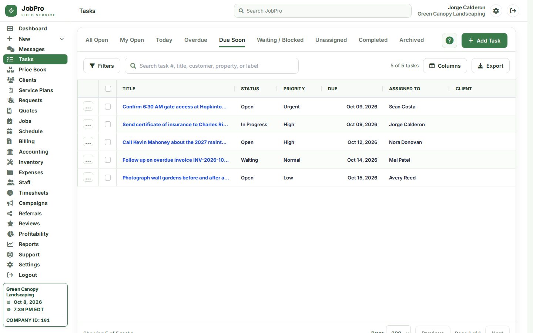Focus the Search JobPro field

(x=323, y=11)
